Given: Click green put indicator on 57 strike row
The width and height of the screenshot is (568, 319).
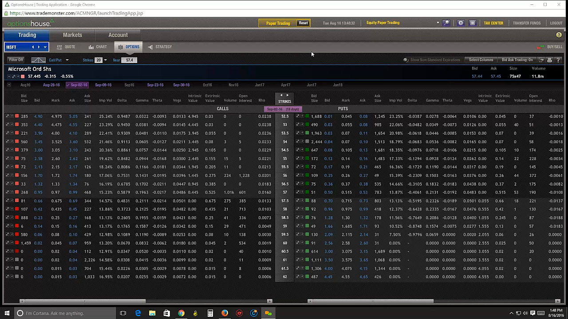Looking at the screenshot, I should (x=307, y=192).
